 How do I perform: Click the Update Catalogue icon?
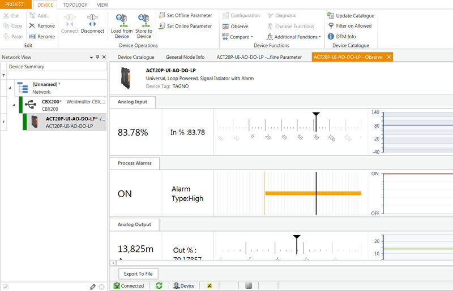[331, 16]
